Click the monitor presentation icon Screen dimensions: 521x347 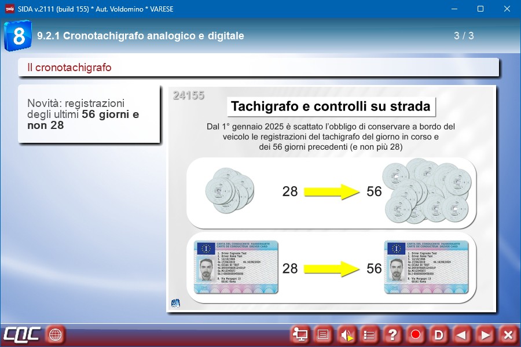(300, 334)
